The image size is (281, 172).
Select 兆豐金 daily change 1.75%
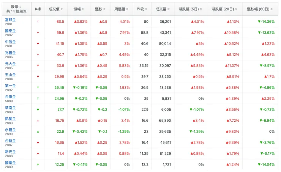81,54
